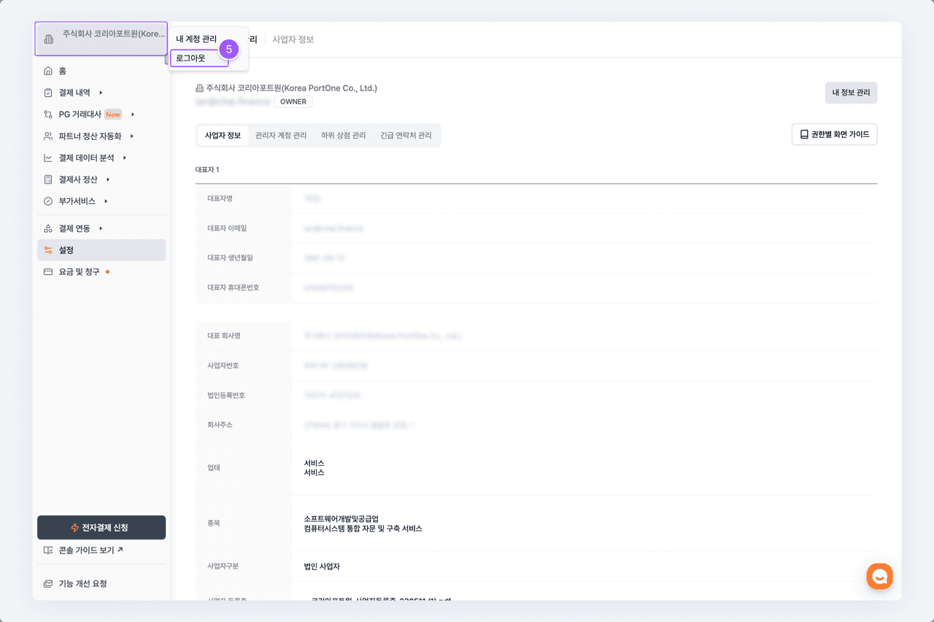The image size is (934, 622).
Task: Switch to the 관리자 계정 관리 tab
Action: (x=281, y=136)
